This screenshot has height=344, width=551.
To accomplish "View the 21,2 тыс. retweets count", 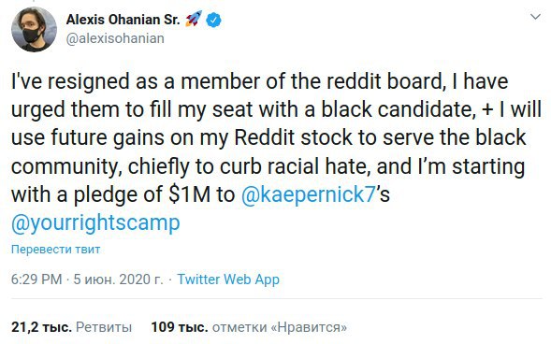I will (41, 327).
